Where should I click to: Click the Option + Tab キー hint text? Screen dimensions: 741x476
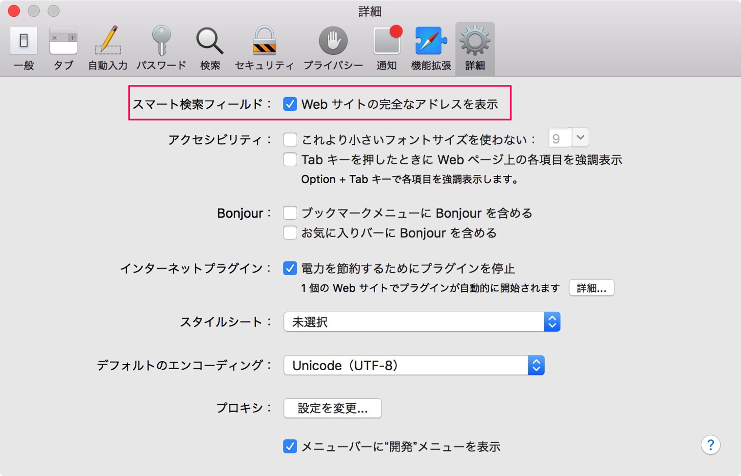(x=410, y=179)
